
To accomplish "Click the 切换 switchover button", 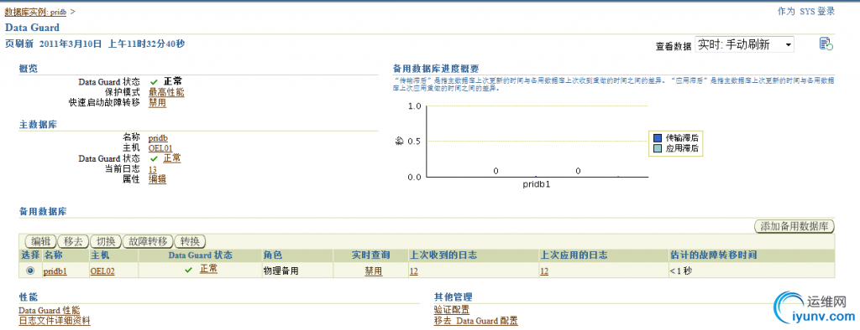I will pos(106,241).
